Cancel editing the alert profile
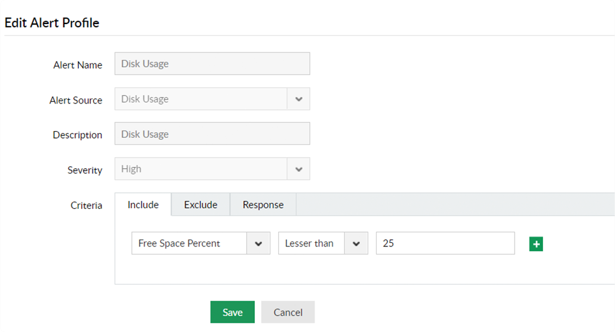Screen dimensions: 615x332 287,312
